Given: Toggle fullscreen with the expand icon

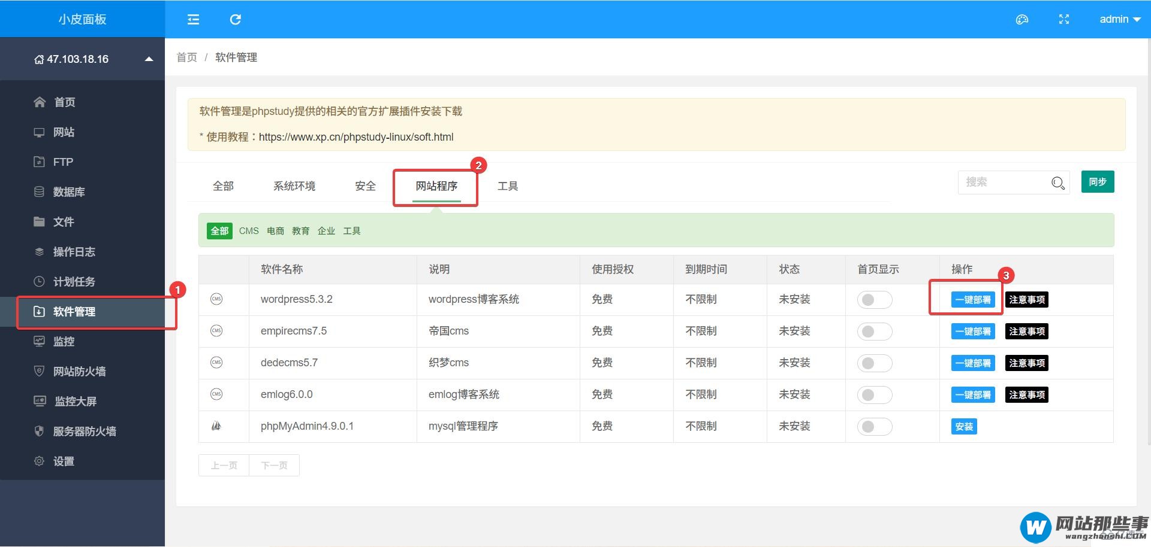Looking at the screenshot, I should click(1064, 20).
